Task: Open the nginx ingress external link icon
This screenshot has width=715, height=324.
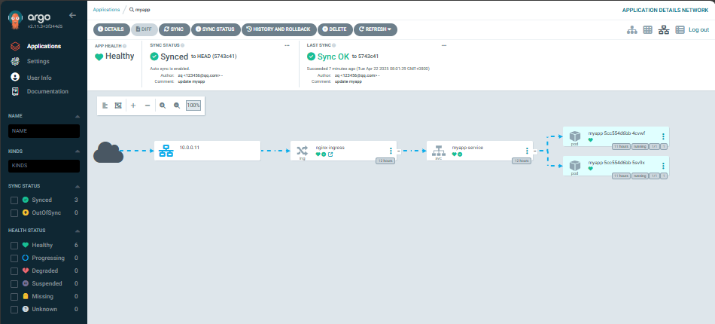Action: tap(330, 154)
